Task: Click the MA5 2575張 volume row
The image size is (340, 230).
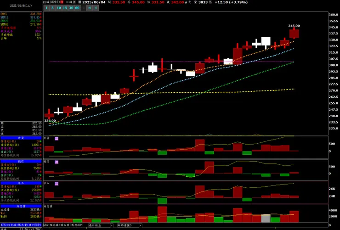Action: tap(21, 213)
